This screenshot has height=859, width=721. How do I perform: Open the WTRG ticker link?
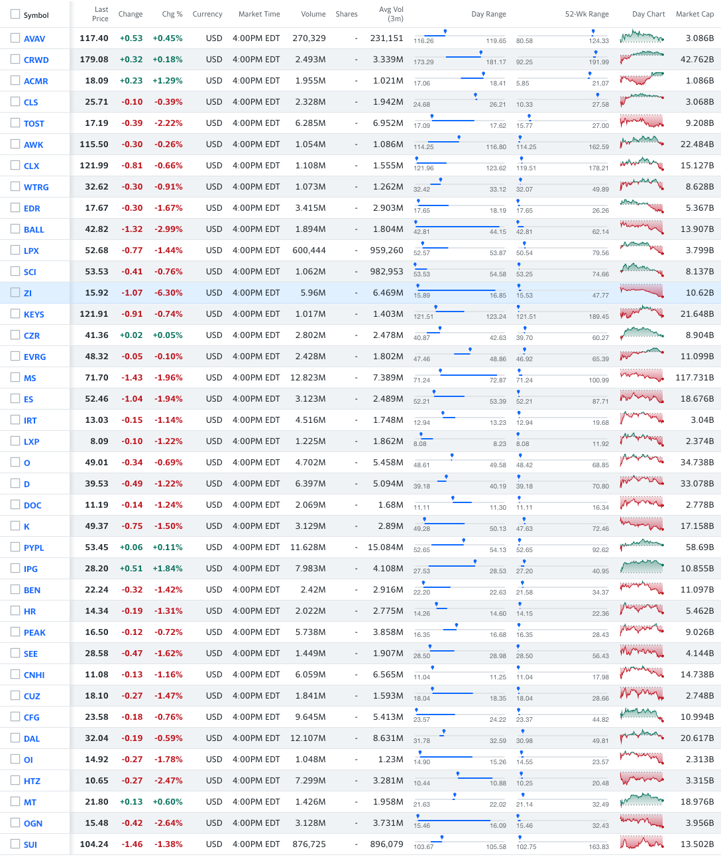pyautogui.click(x=36, y=188)
